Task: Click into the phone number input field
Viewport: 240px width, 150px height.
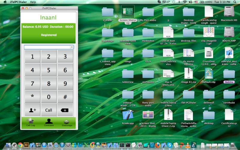Action: click(47, 47)
